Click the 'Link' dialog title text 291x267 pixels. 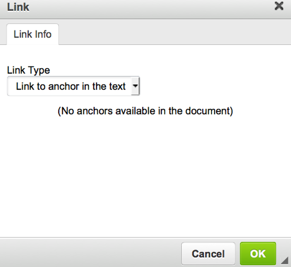click(19, 6)
